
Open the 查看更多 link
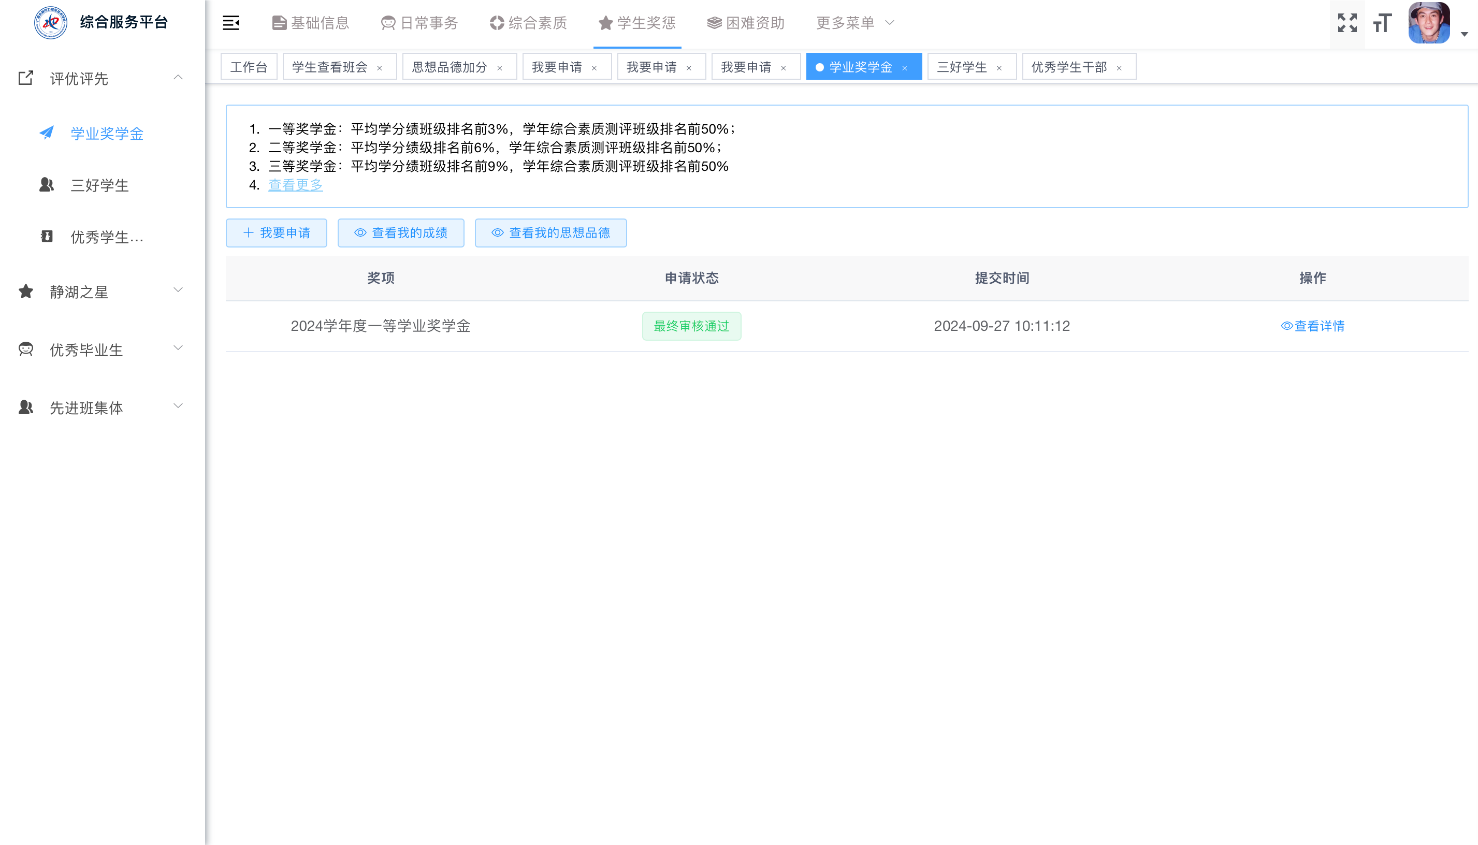(x=295, y=184)
